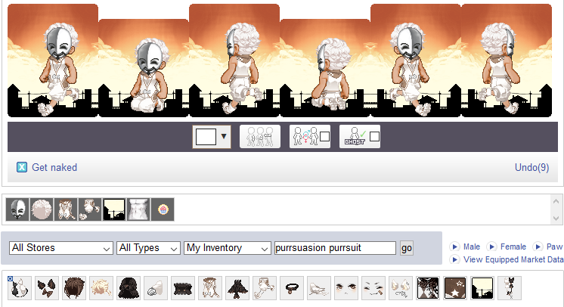Viewport: 564px width, 307px height.
Task: Click the white background color swatch
Action: point(206,137)
